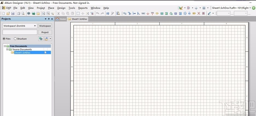Open the Tools menu
Viewport: 256px width, 116px height.
pos(72,8)
